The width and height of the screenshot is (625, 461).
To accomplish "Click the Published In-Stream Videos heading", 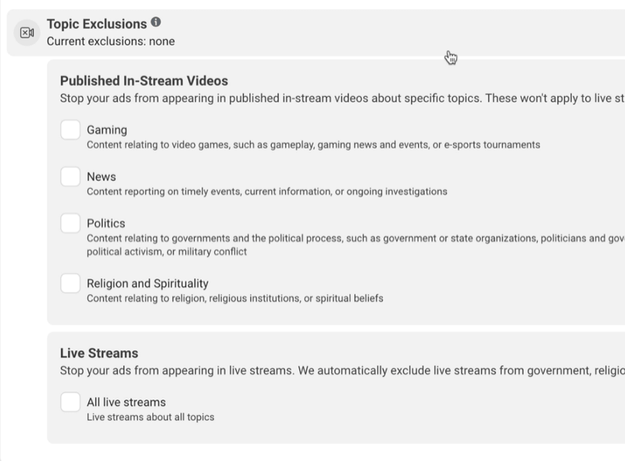I will [x=144, y=81].
